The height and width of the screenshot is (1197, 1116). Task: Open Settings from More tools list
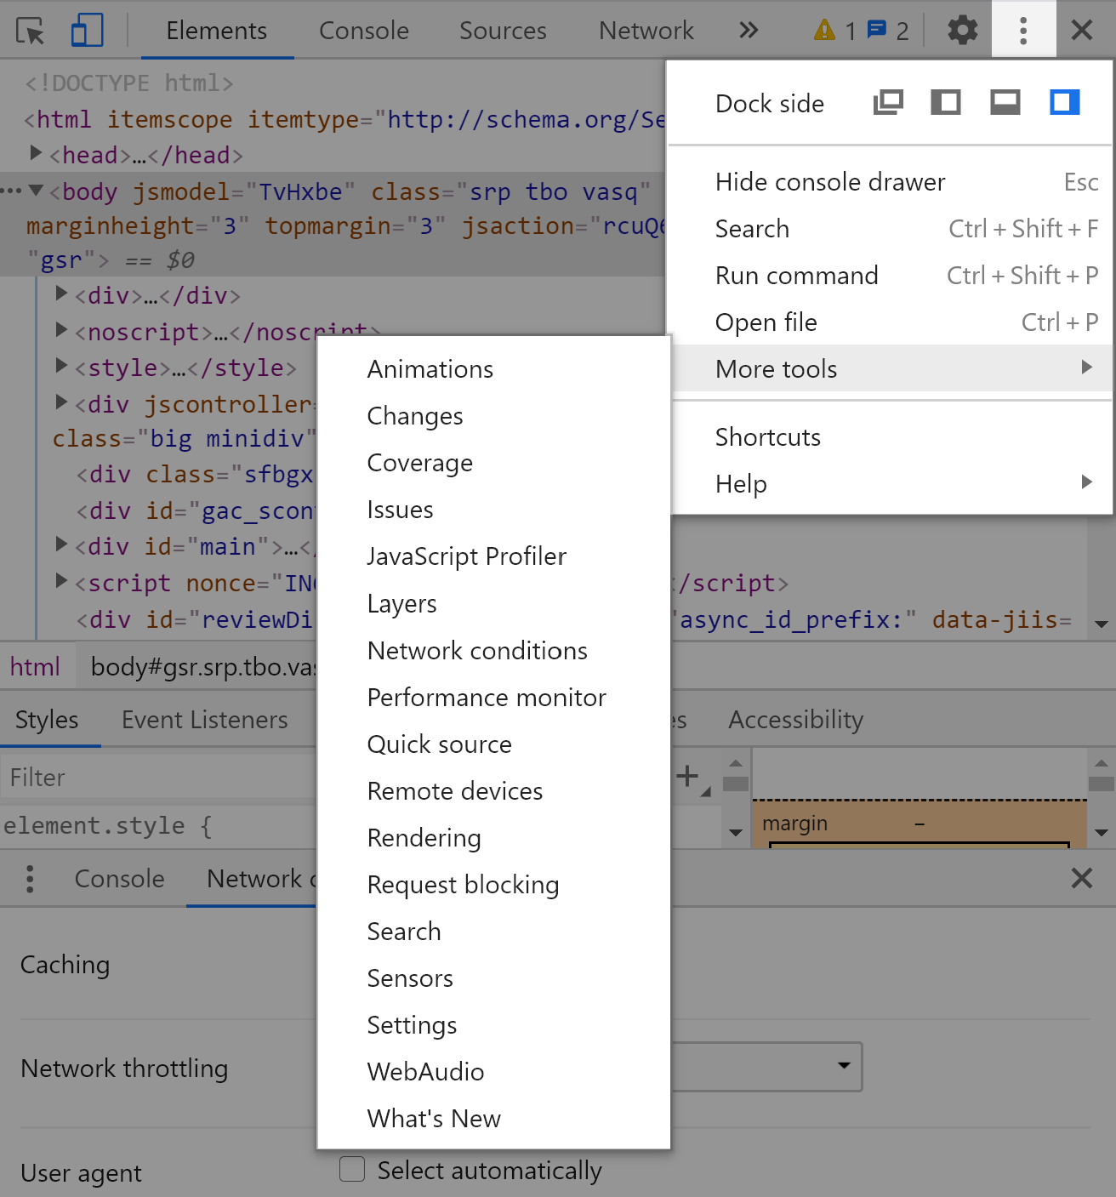(x=493, y=1024)
